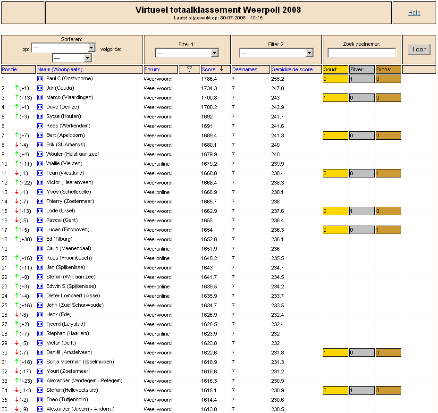The width and height of the screenshot is (438, 413).
Task: Open the Help link
Action: (x=414, y=13)
